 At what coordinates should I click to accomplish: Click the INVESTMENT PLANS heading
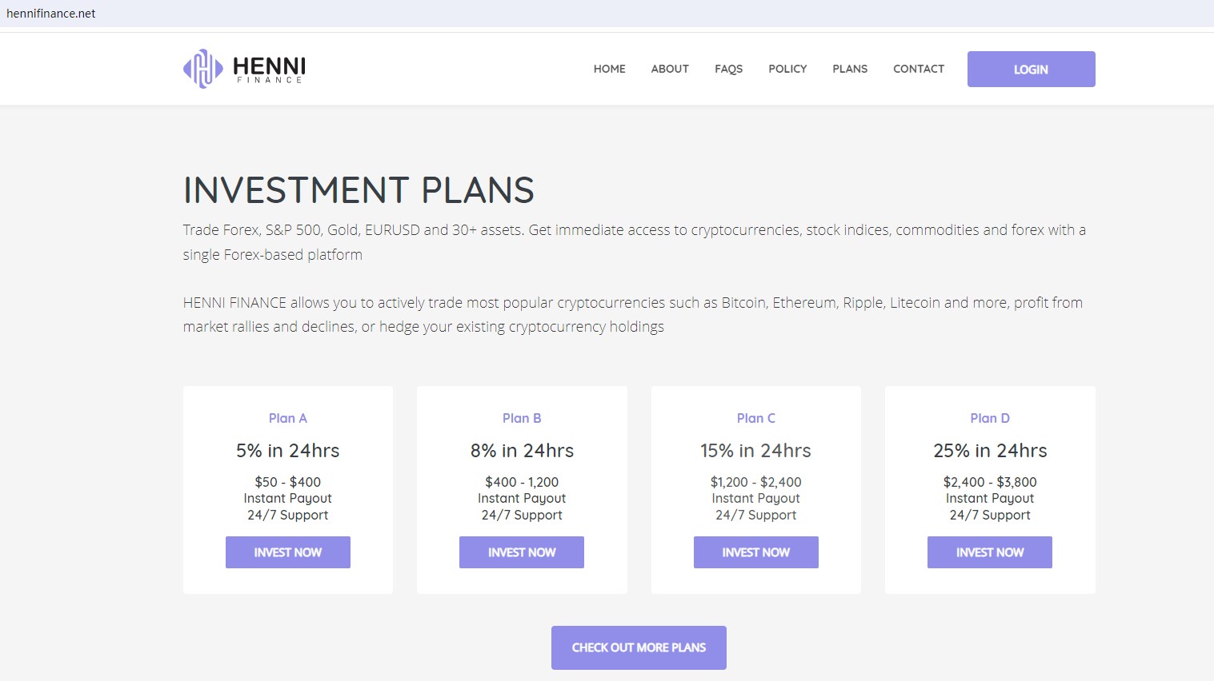359,190
